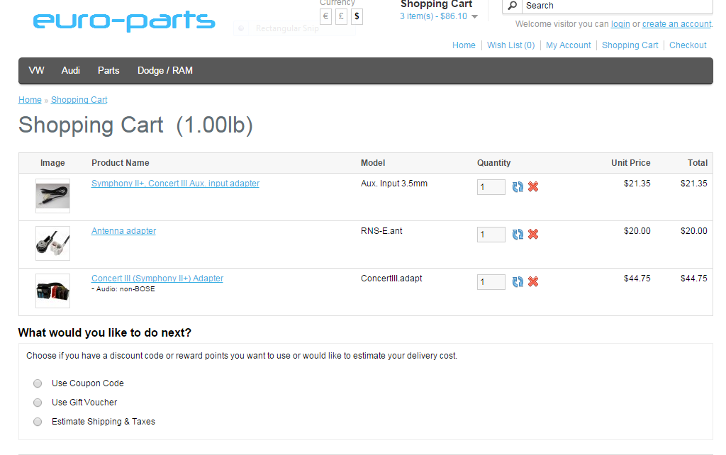Go to Home in top links
This screenshot has height=455, width=726.
(464, 45)
